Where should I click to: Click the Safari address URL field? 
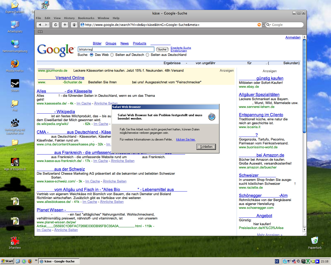click(x=171, y=25)
